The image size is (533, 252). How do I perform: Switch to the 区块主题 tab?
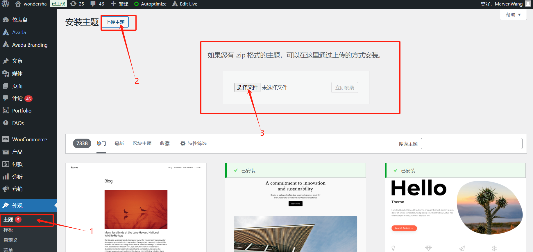point(142,143)
